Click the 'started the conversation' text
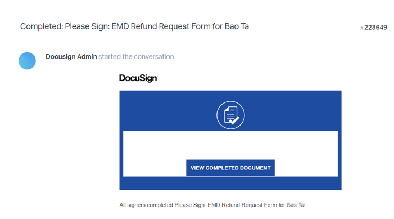Viewport: 394px width, 219px height. [136, 57]
